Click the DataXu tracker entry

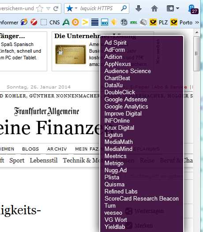coord(113,85)
